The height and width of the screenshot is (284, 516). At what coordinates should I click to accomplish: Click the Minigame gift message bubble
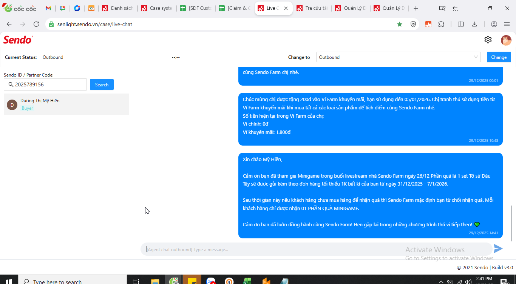click(371, 195)
